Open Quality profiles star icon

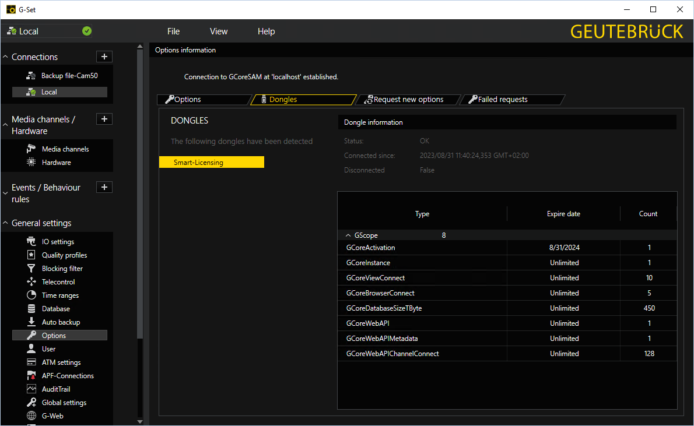pyautogui.click(x=31, y=255)
